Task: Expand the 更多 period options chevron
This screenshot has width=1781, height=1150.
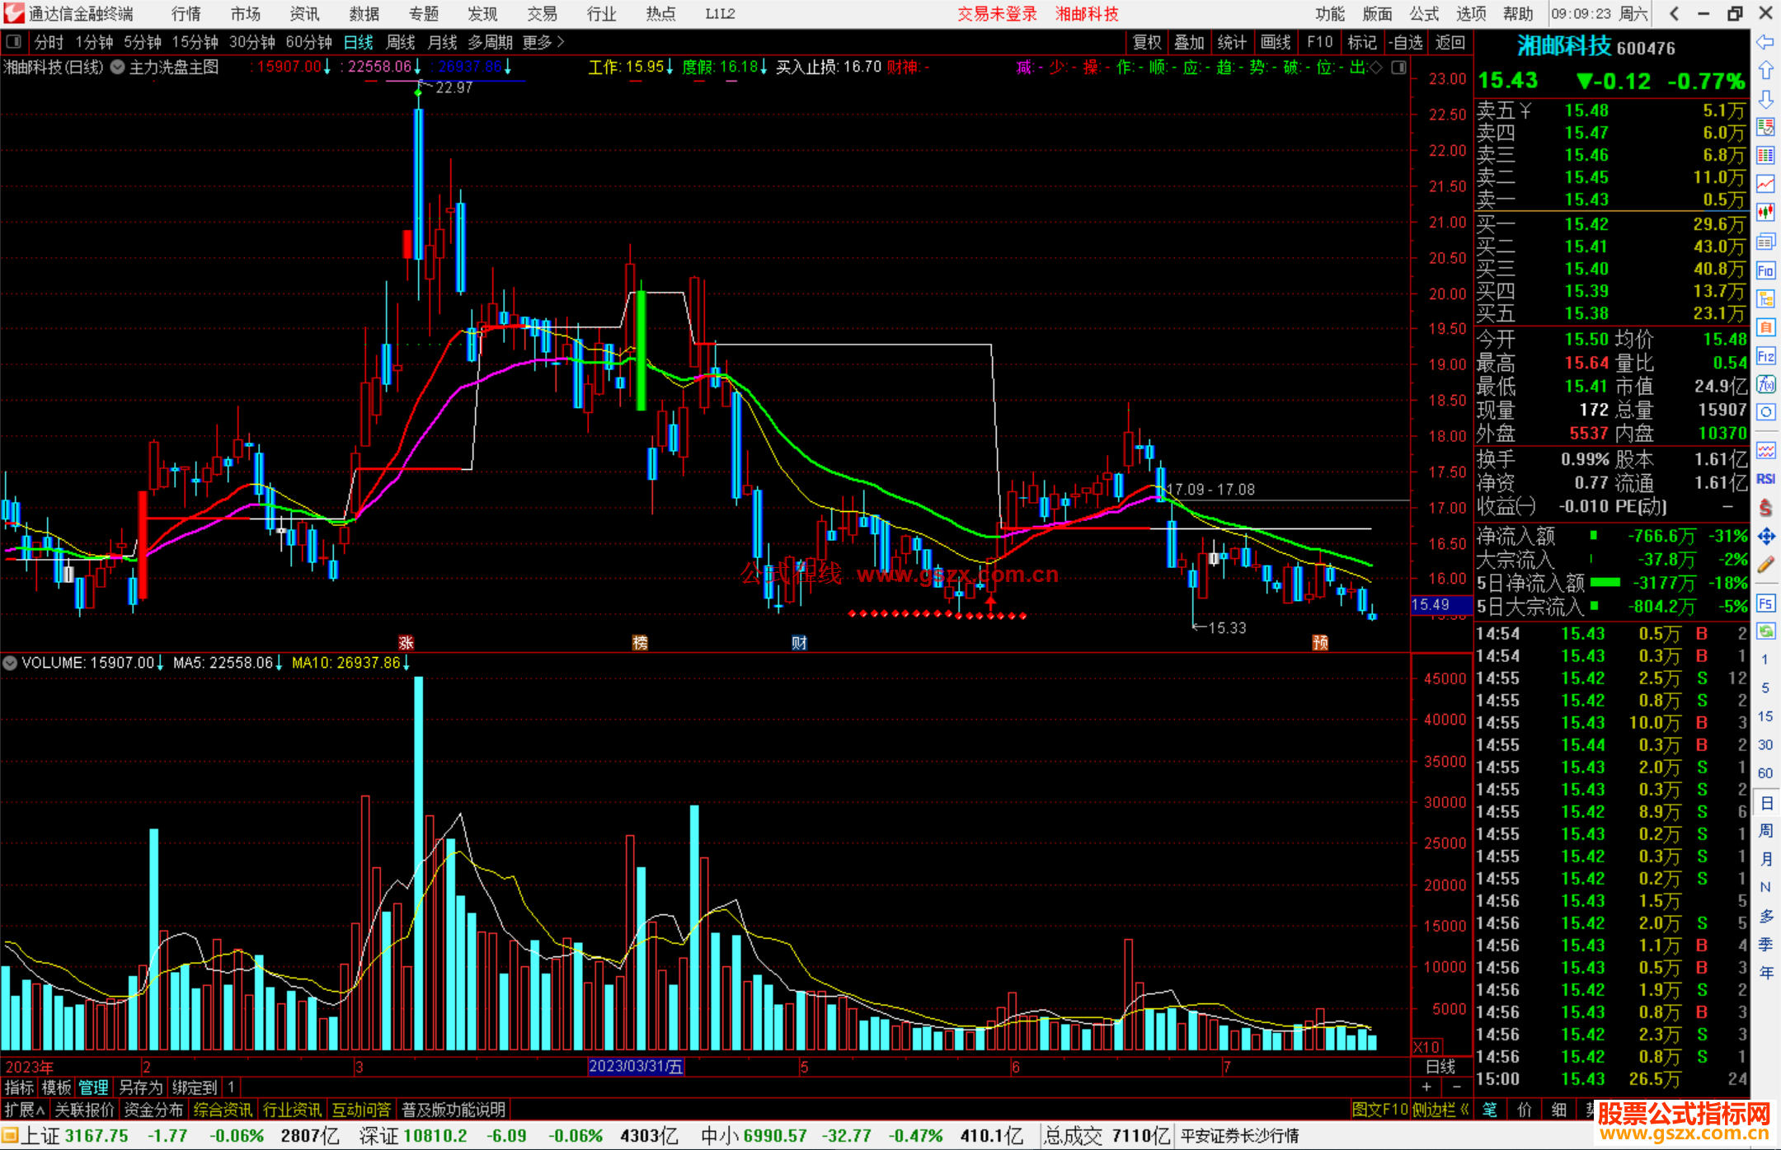Action: (561, 41)
